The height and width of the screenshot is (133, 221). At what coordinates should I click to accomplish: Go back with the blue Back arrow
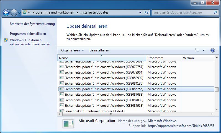[x=6, y=13]
